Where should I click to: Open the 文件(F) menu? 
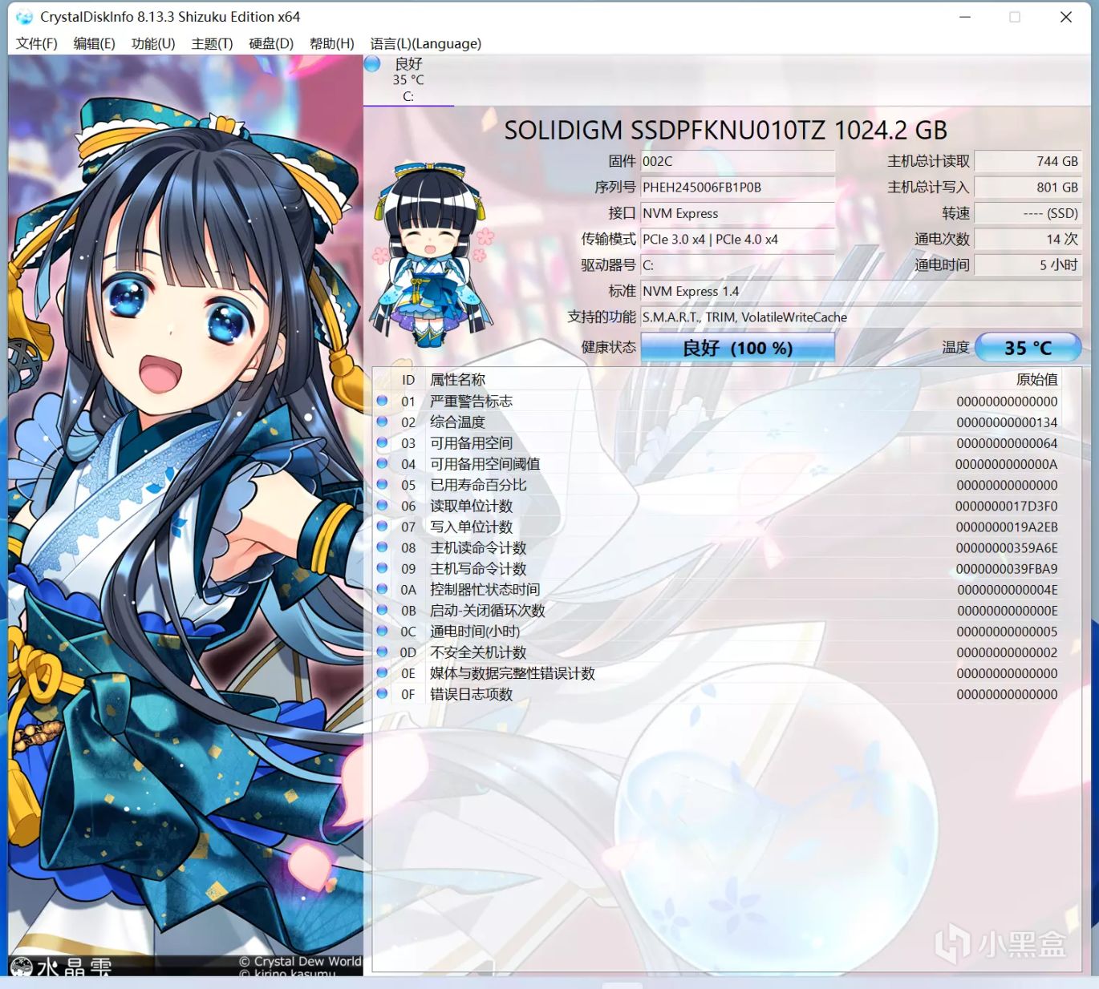point(37,43)
